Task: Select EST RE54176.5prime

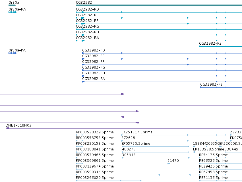Action: (213, 155)
